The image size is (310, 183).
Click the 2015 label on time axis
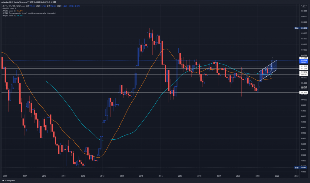141,175
